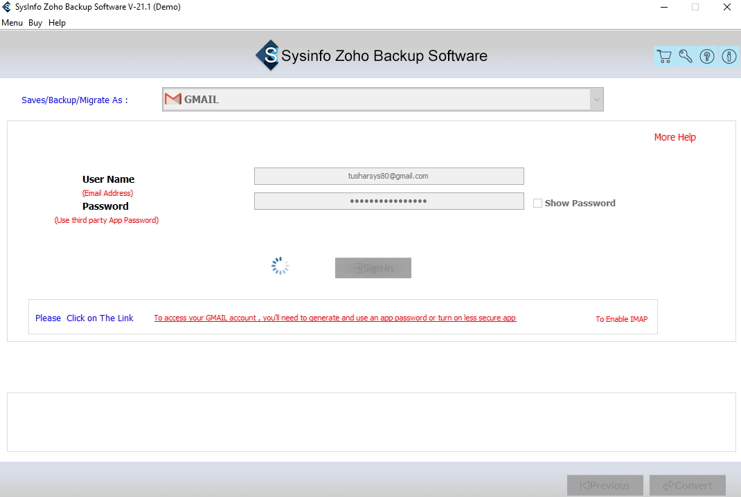
Task: Open the app password instructions link
Action: pos(335,318)
